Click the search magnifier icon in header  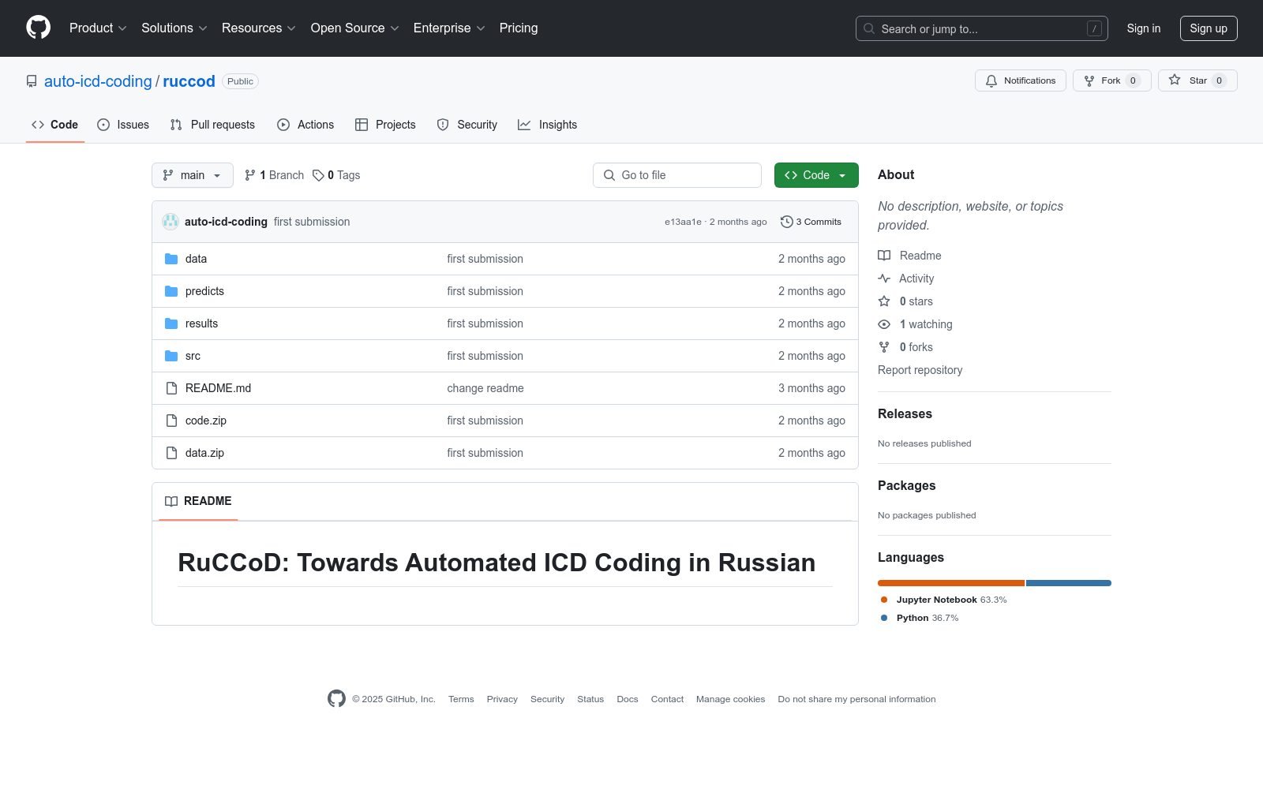pos(869,28)
